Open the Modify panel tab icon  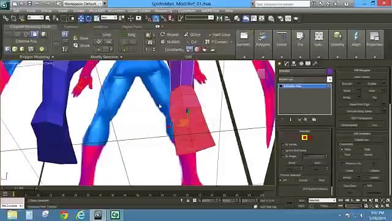pos(287,64)
